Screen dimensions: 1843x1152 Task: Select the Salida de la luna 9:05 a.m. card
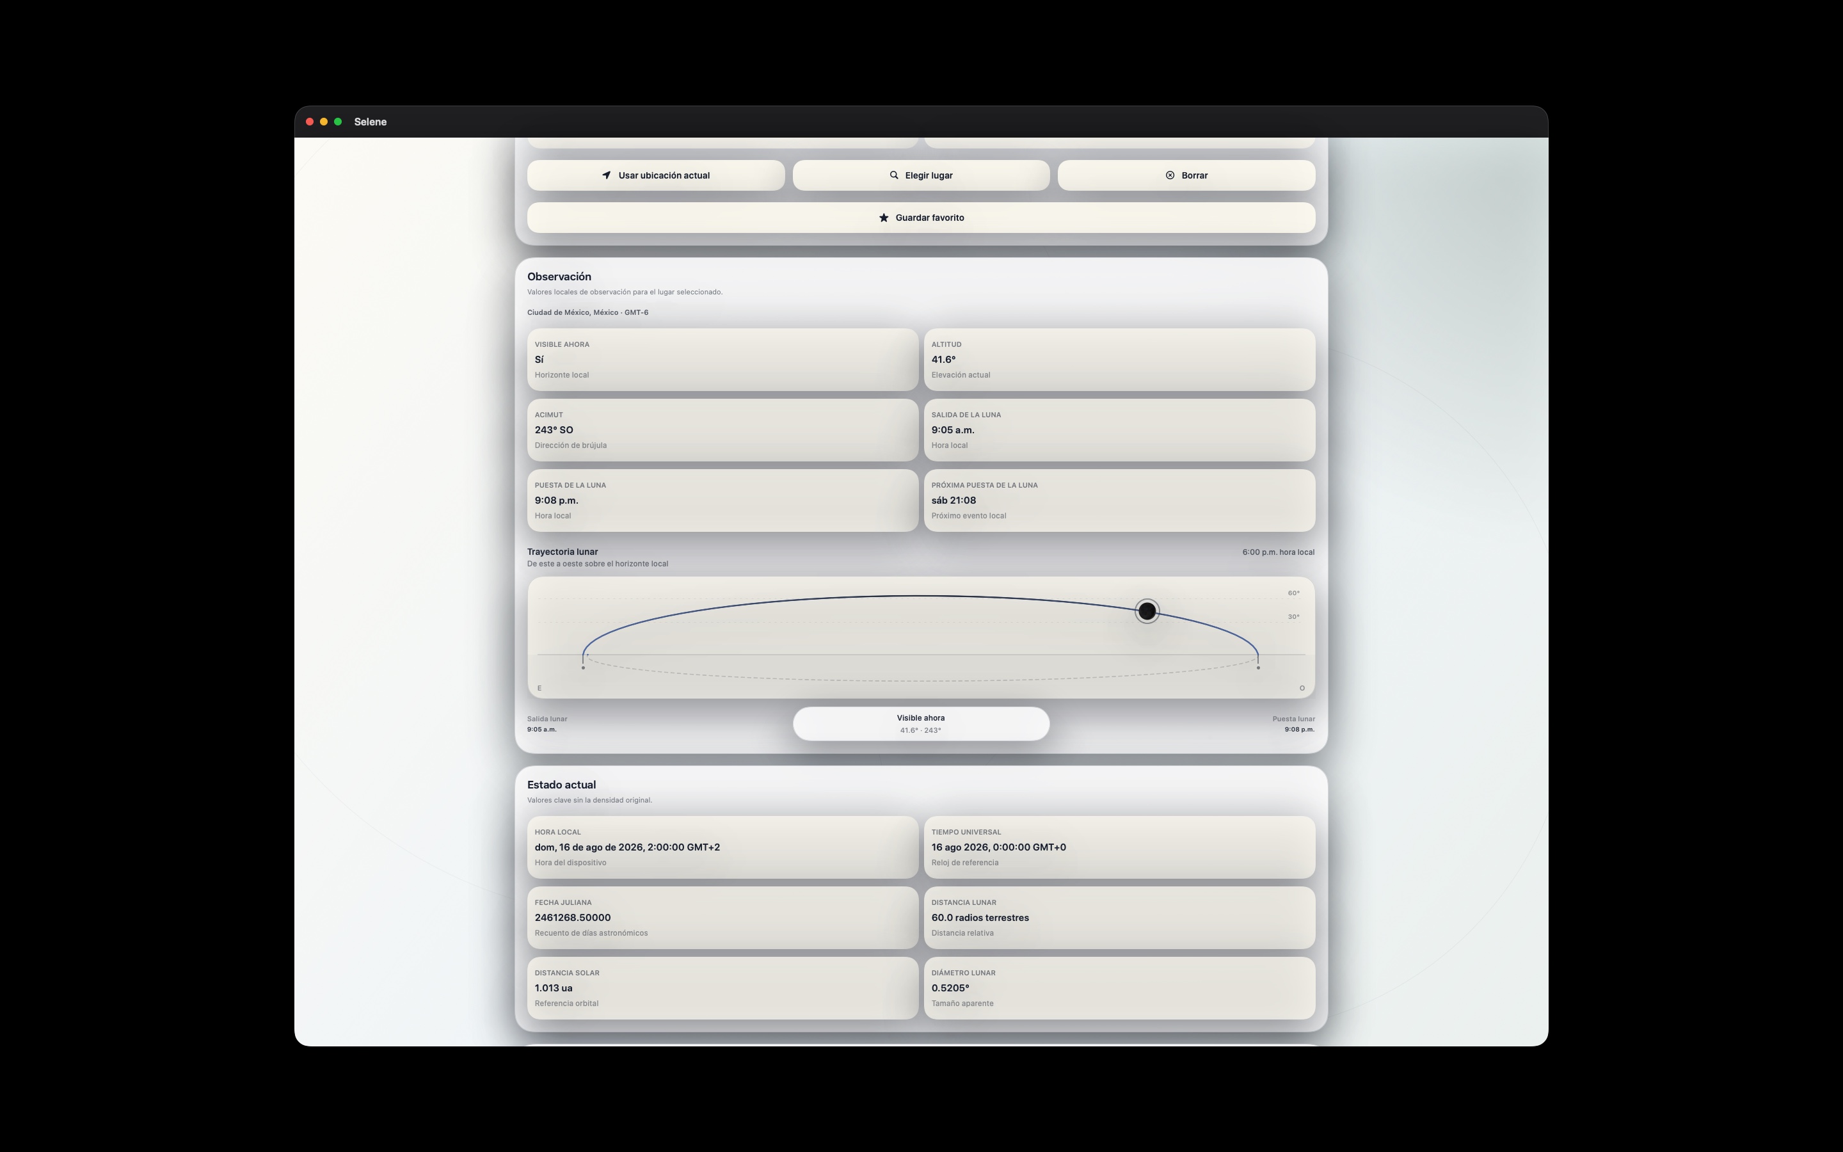[x=1119, y=429]
